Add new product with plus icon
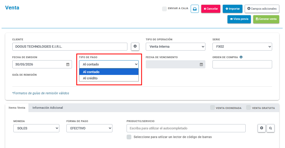The width and height of the screenshot is (285, 148). pos(262,128)
